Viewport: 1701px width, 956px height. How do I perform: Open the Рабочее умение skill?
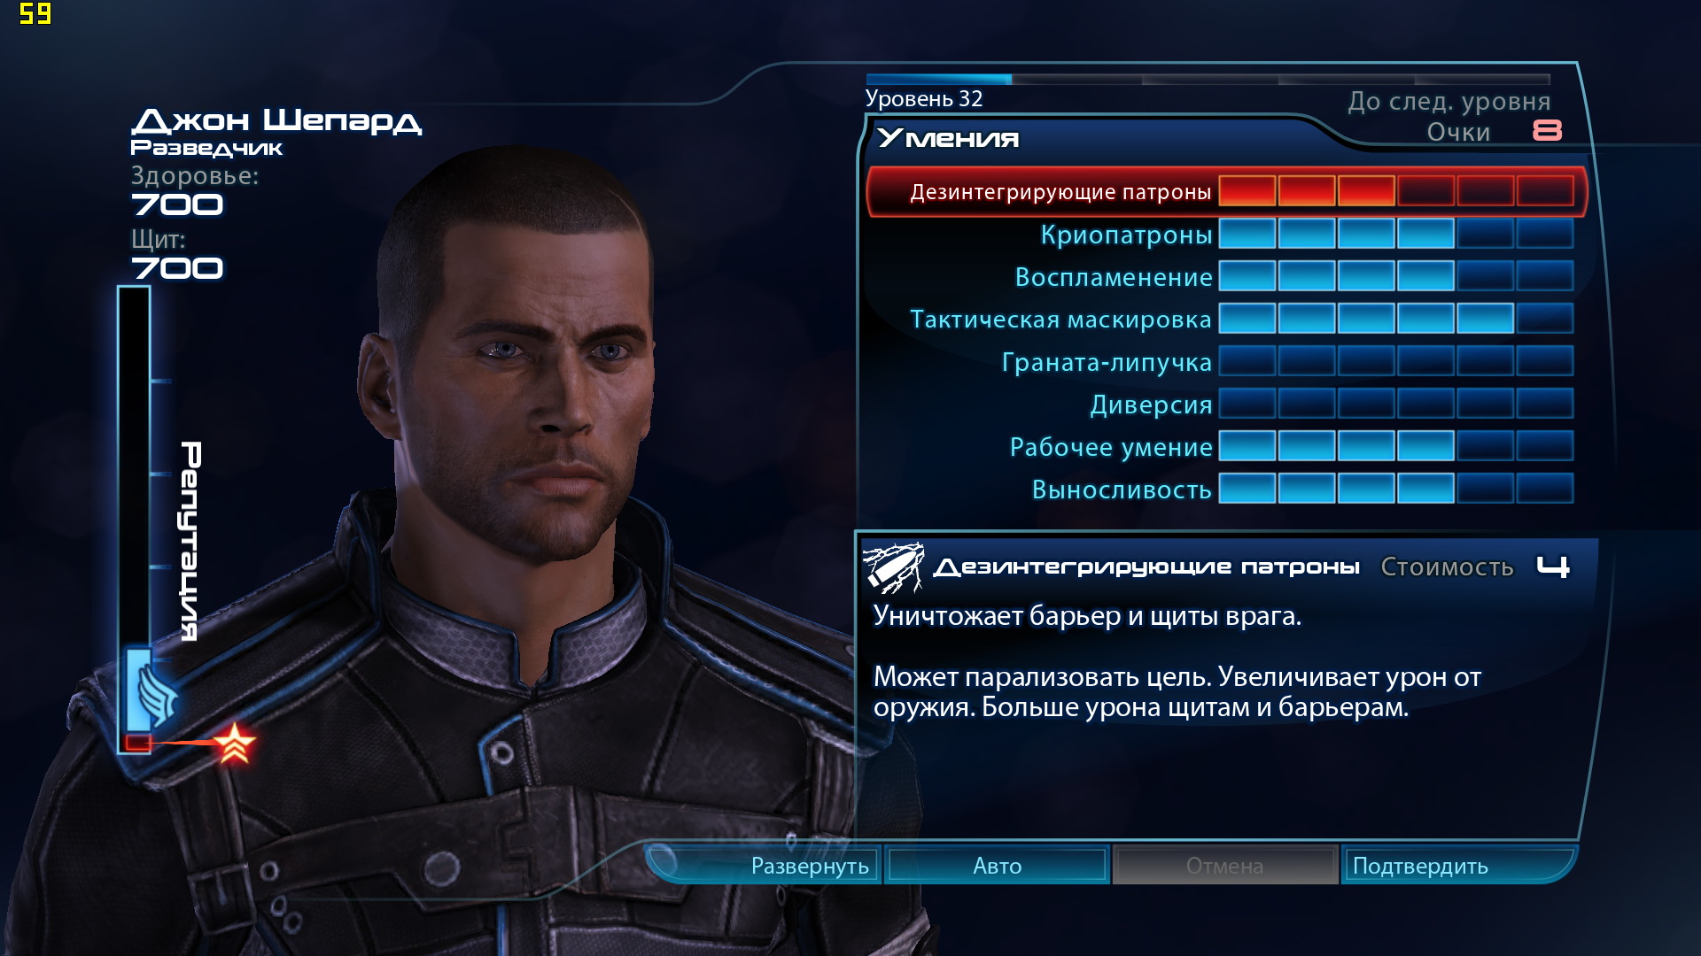coord(1221,446)
